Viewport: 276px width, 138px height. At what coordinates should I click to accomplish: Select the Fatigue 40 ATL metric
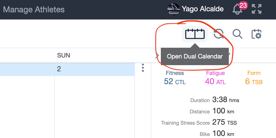(215, 78)
